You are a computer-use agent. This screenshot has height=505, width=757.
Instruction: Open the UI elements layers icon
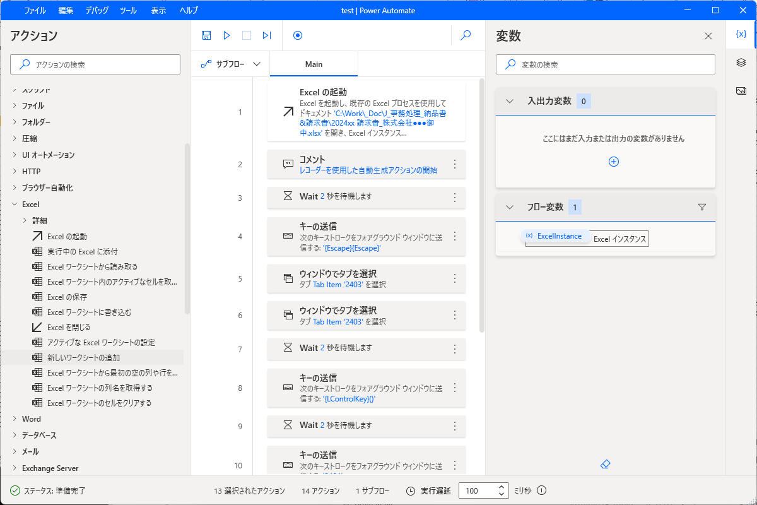click(x=741, y=62)
